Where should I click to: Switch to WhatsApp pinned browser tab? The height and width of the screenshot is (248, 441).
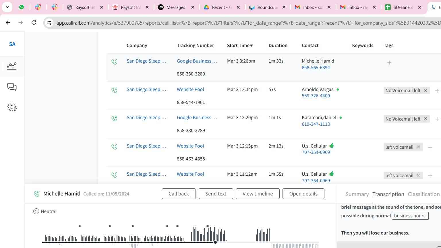click(x=22, y=7)
